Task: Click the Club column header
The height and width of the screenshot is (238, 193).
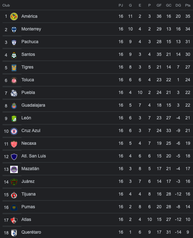Action: (6, 5)
